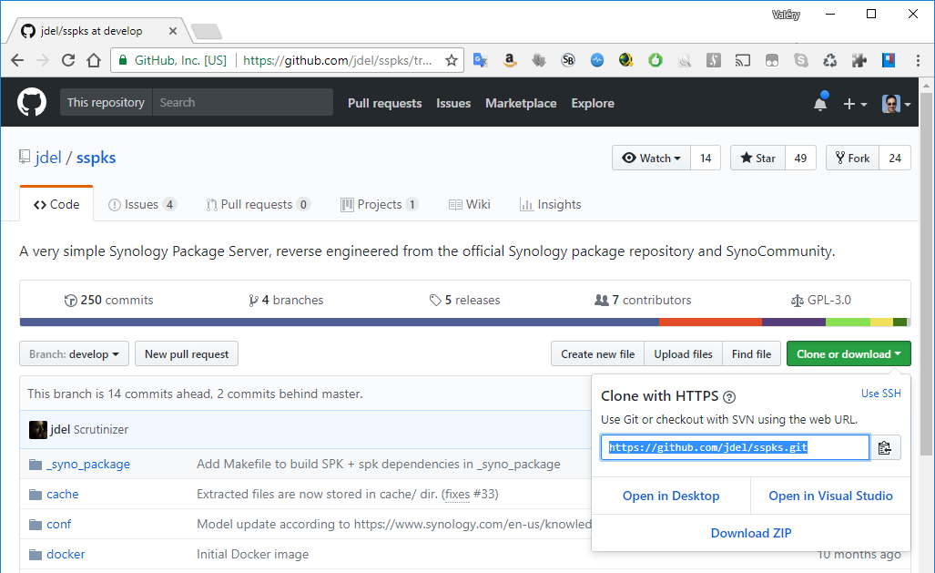This screenshot has width=935, height=573.
Task: Bookmark this page with the star icon
Action: tap(452, 60)
